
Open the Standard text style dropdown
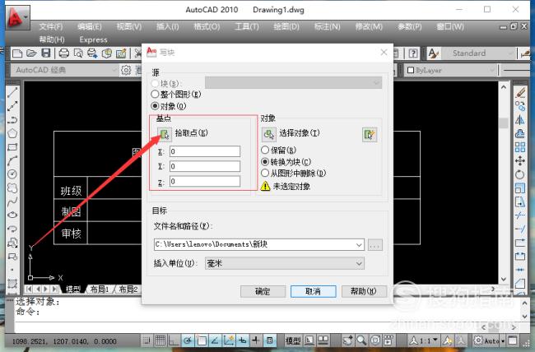[479, 53]
